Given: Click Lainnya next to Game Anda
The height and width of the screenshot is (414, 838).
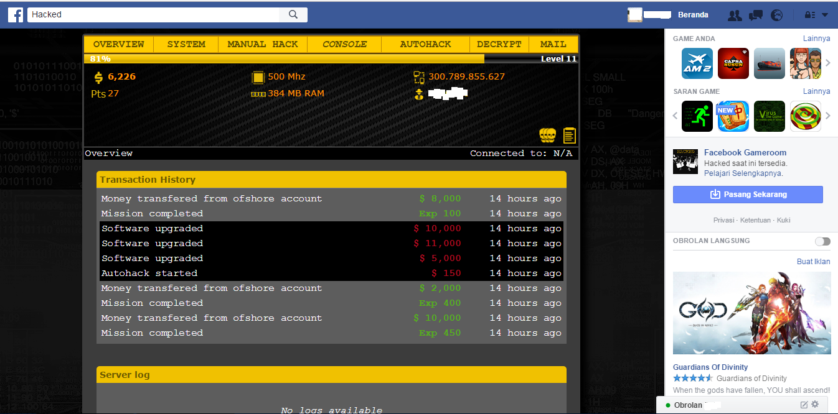Looking at the screenshot, I should click(x=816, y=39).
